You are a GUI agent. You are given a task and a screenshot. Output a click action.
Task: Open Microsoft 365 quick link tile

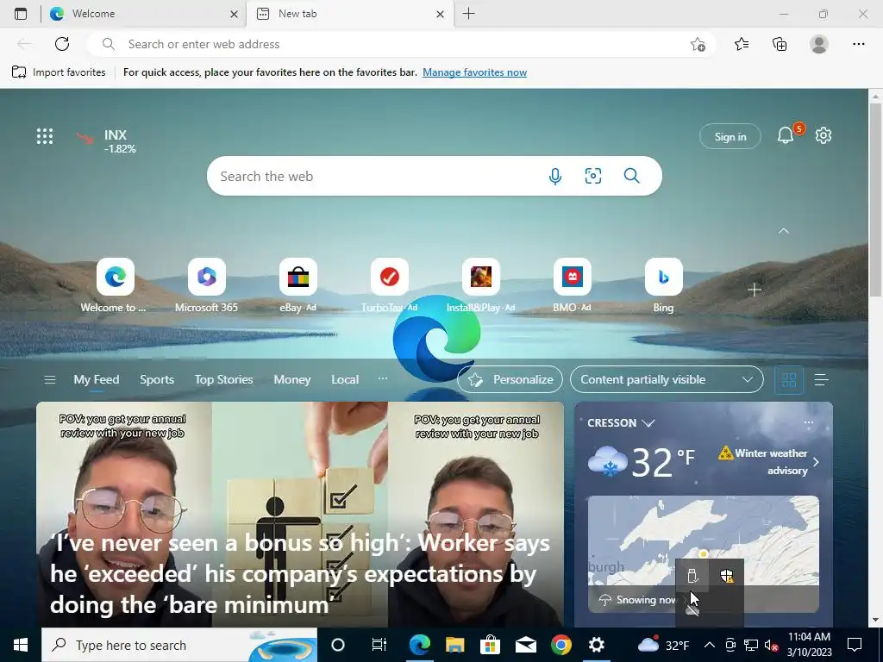coord(207,277)
